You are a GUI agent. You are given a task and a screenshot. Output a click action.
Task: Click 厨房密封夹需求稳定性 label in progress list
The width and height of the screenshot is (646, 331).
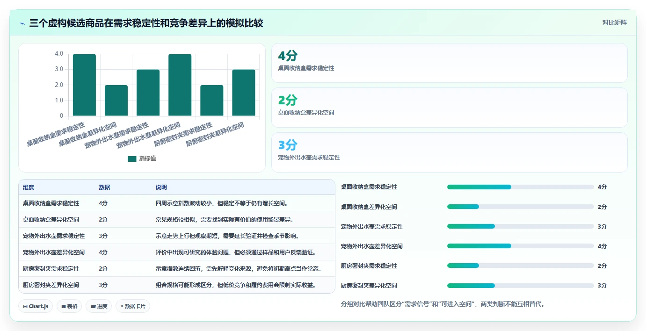[x=369, y=266]
